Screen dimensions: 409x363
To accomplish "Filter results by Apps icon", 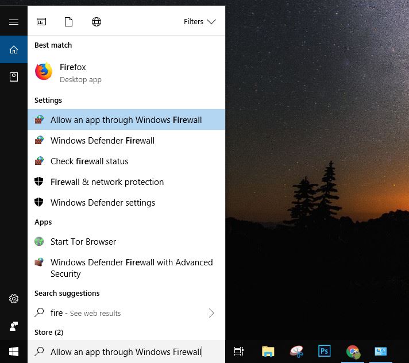I will point(41,22).
